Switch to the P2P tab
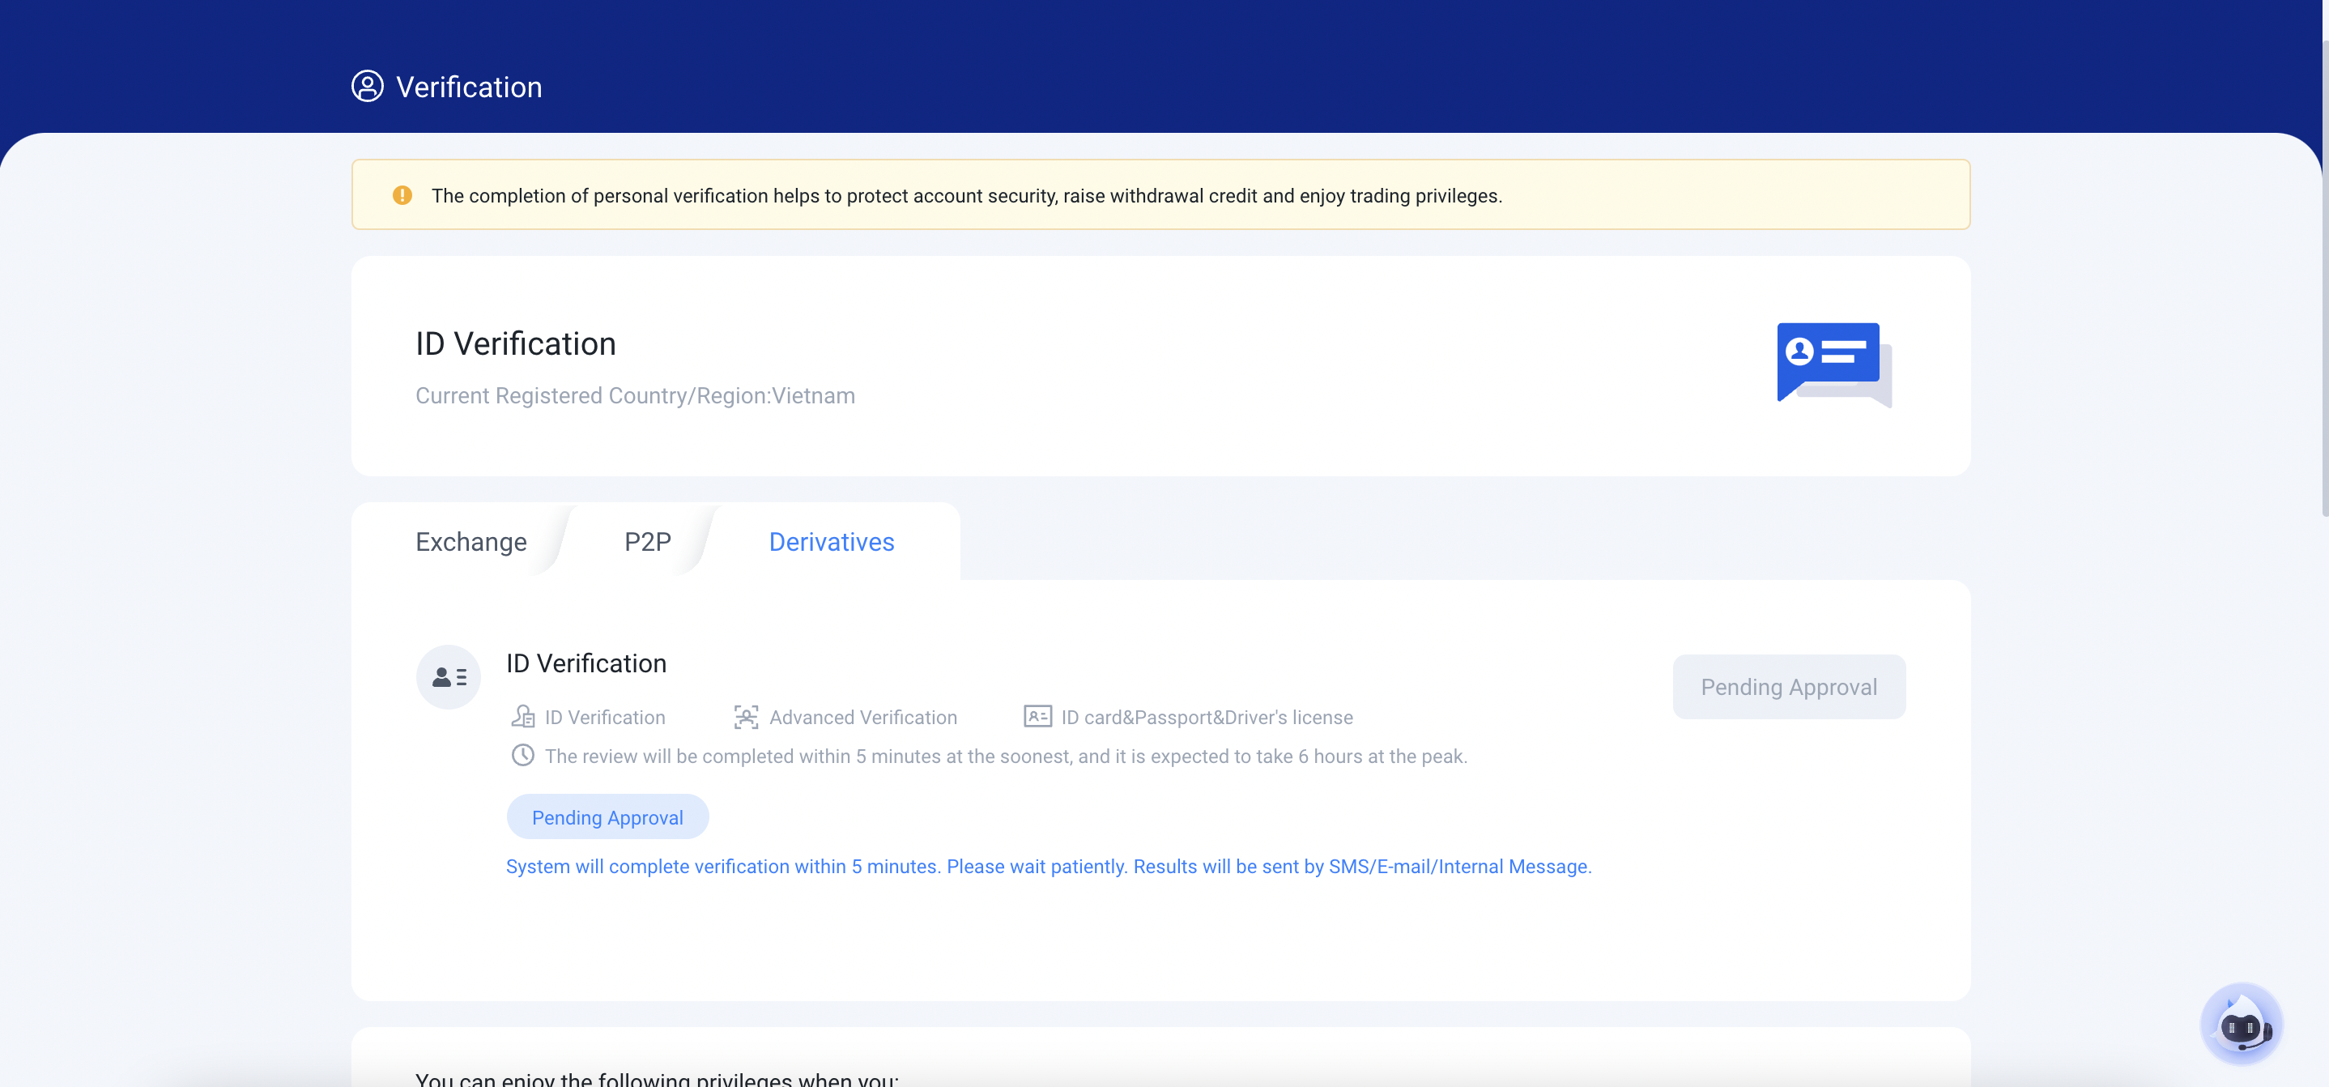This screenshot has height=1087, width=2329. tap(647, 542)
